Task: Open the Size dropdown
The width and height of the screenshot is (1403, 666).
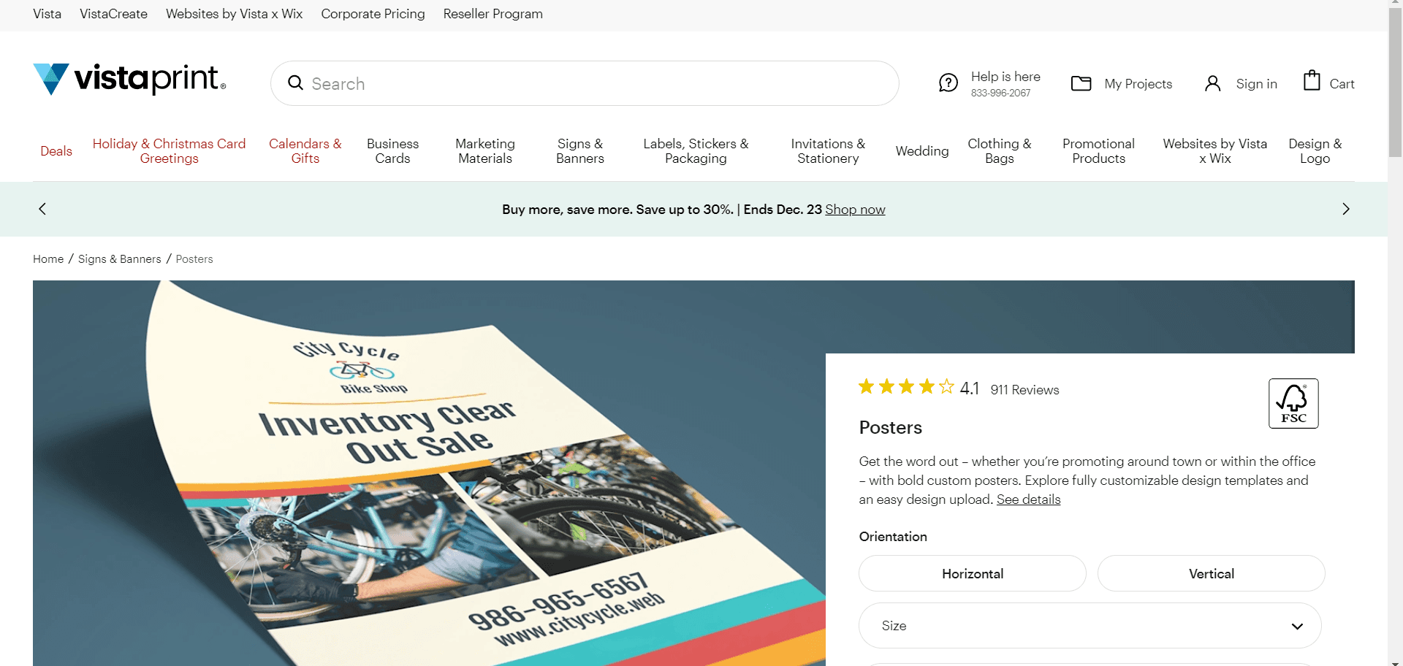Action: click(x=1090, y=625)
